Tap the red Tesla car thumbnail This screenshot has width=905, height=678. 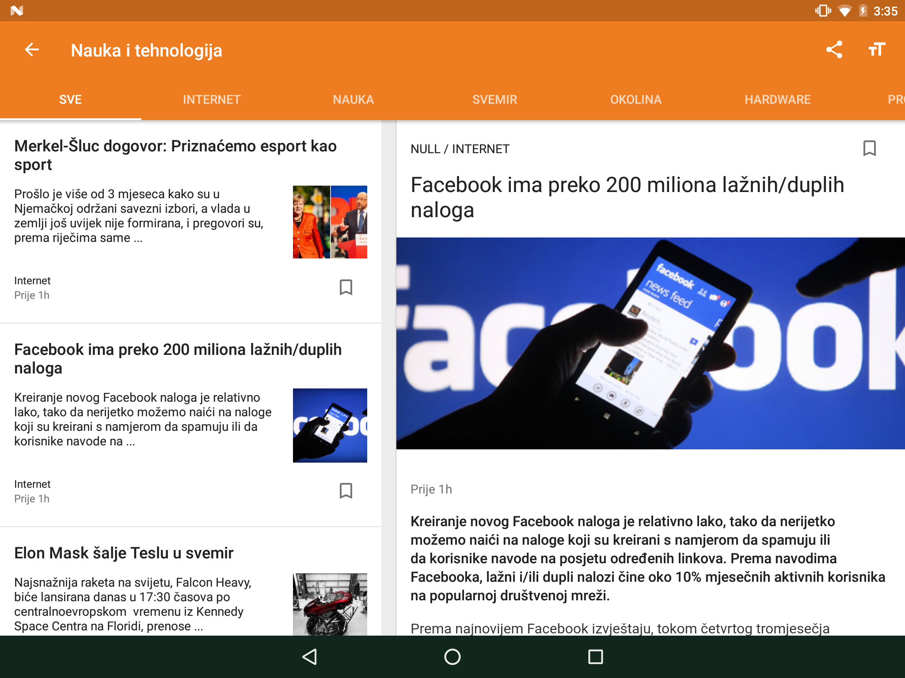[330, 605]
